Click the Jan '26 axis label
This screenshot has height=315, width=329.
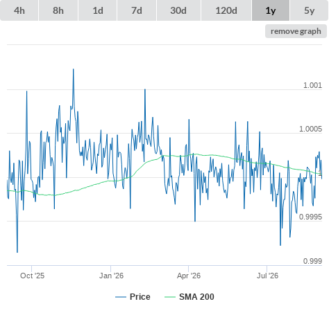(x=111, y=276)
